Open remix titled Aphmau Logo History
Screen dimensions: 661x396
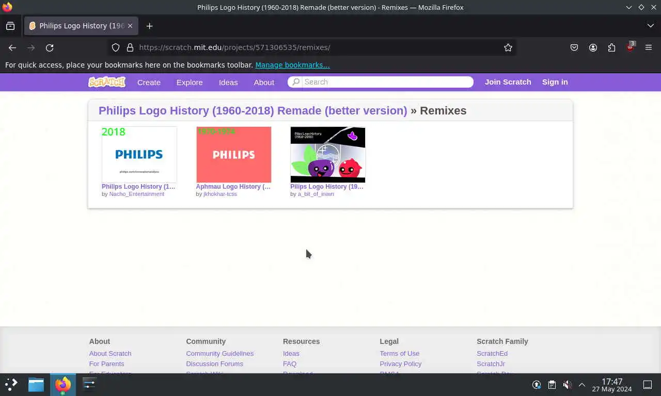click(233, 187)
